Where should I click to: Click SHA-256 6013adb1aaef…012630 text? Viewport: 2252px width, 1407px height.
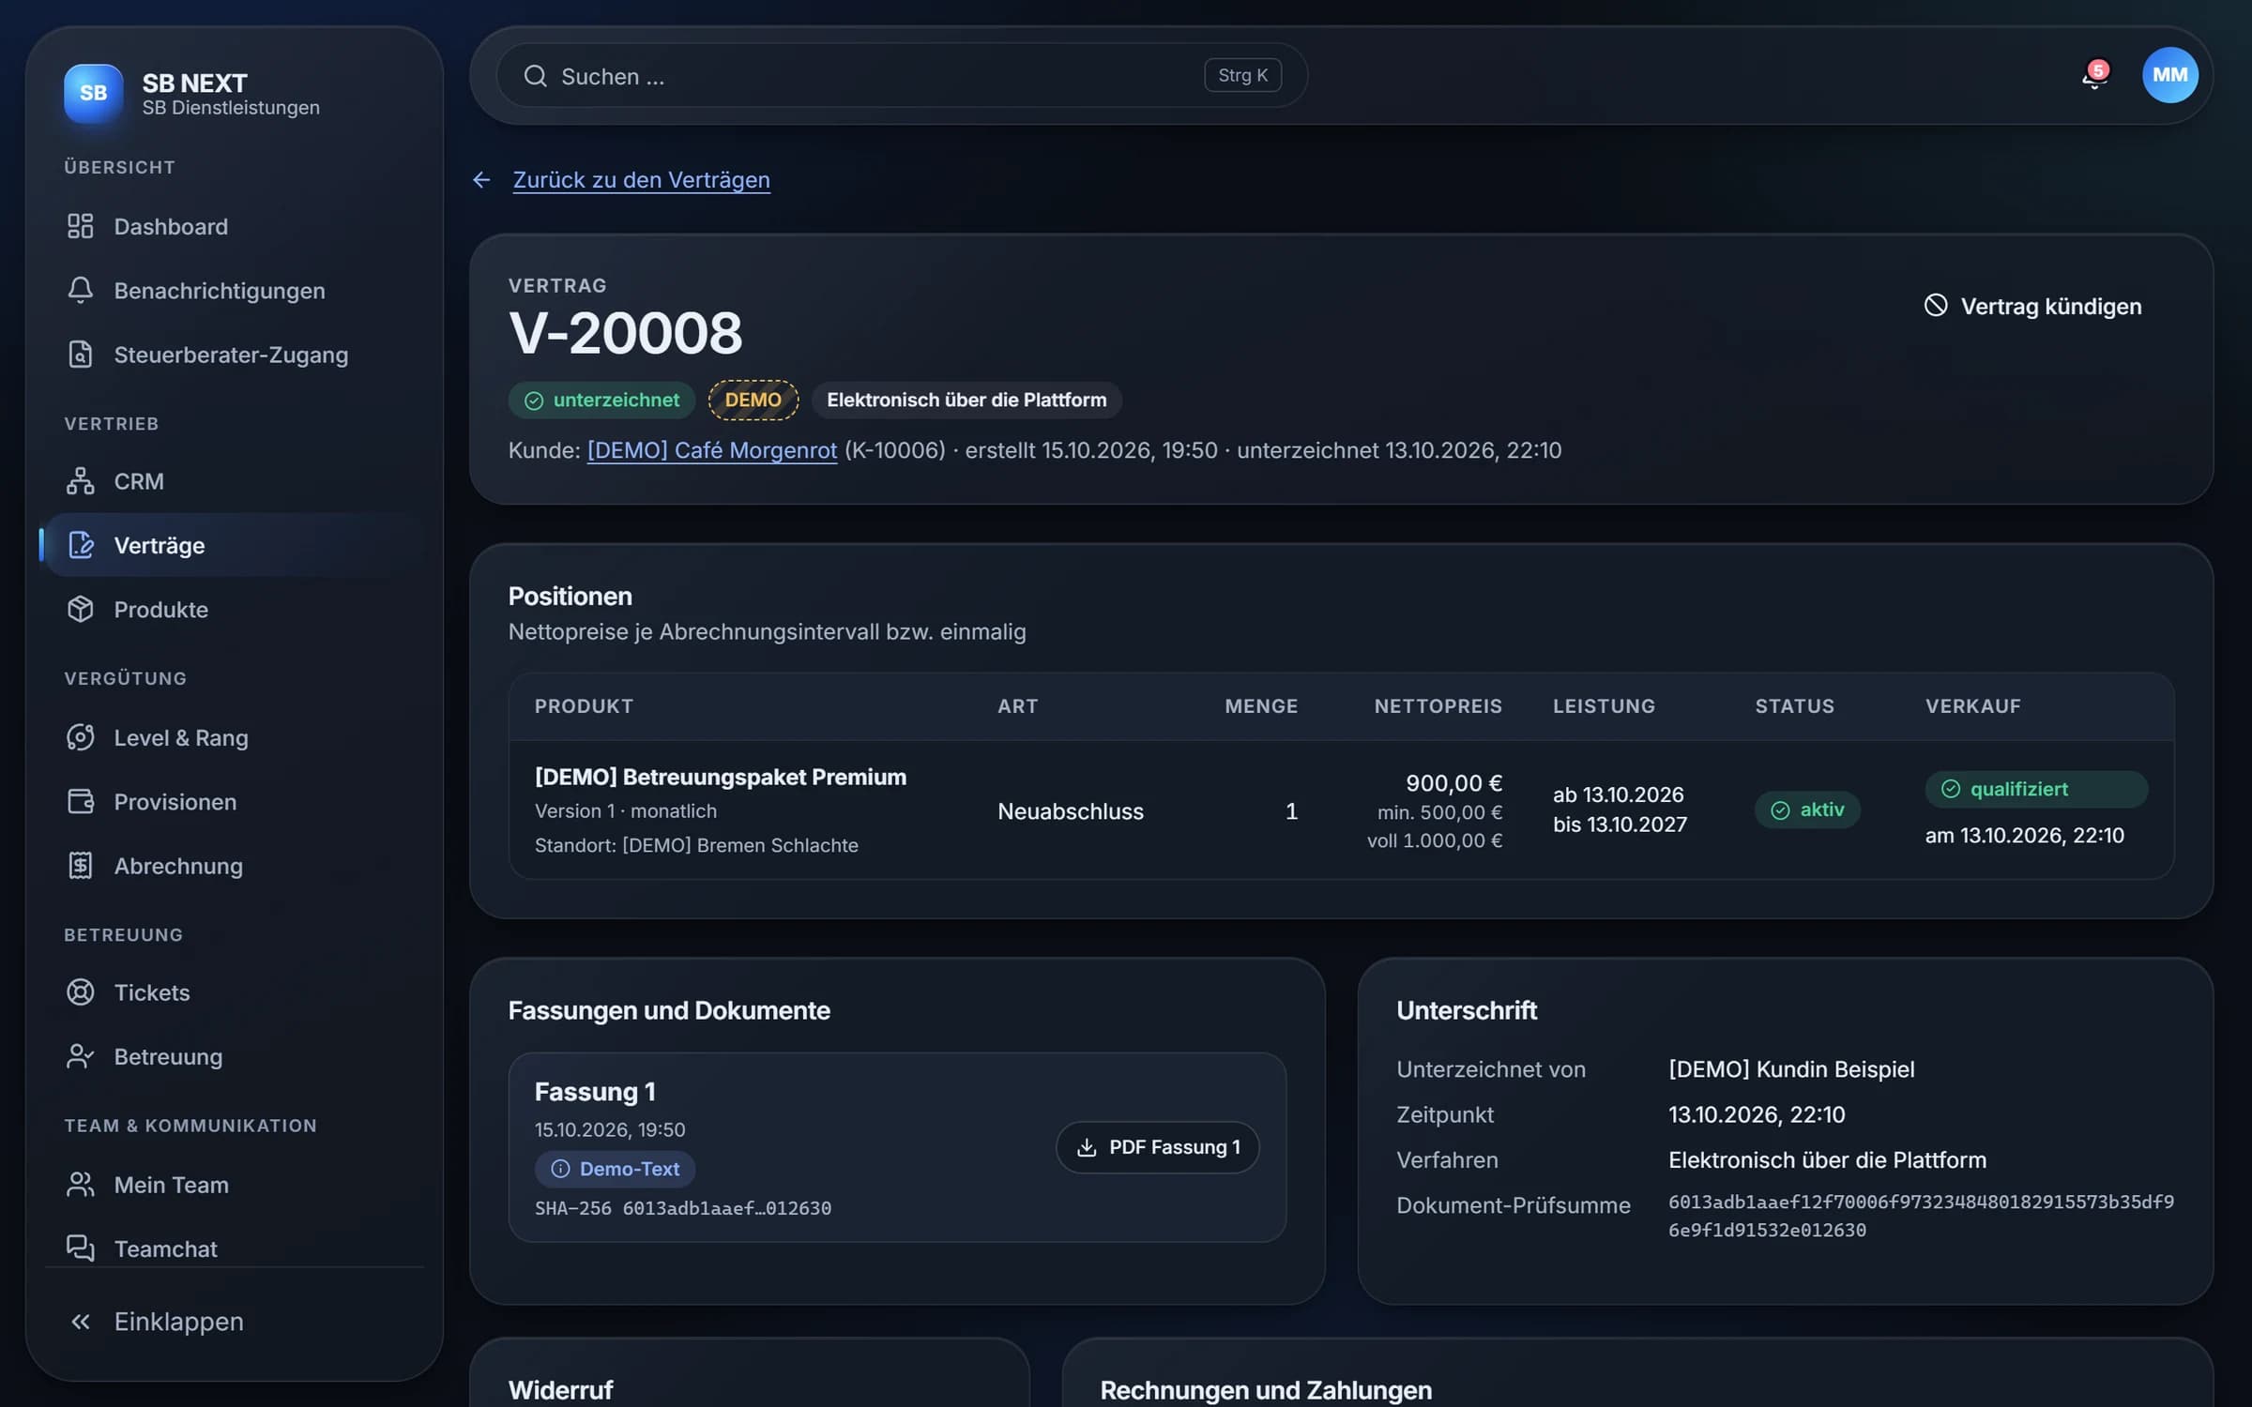[683, 1208]
